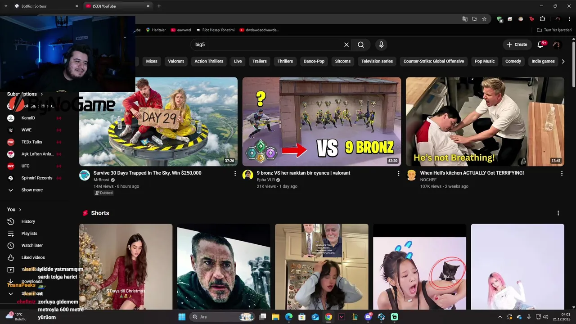Open options for MrBeast video
576x324 pixels.
(x=235, y=173)
